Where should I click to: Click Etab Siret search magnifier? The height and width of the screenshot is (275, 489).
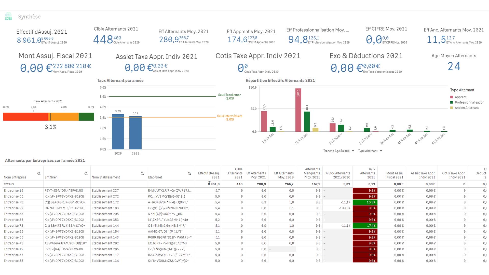(189, 174)
